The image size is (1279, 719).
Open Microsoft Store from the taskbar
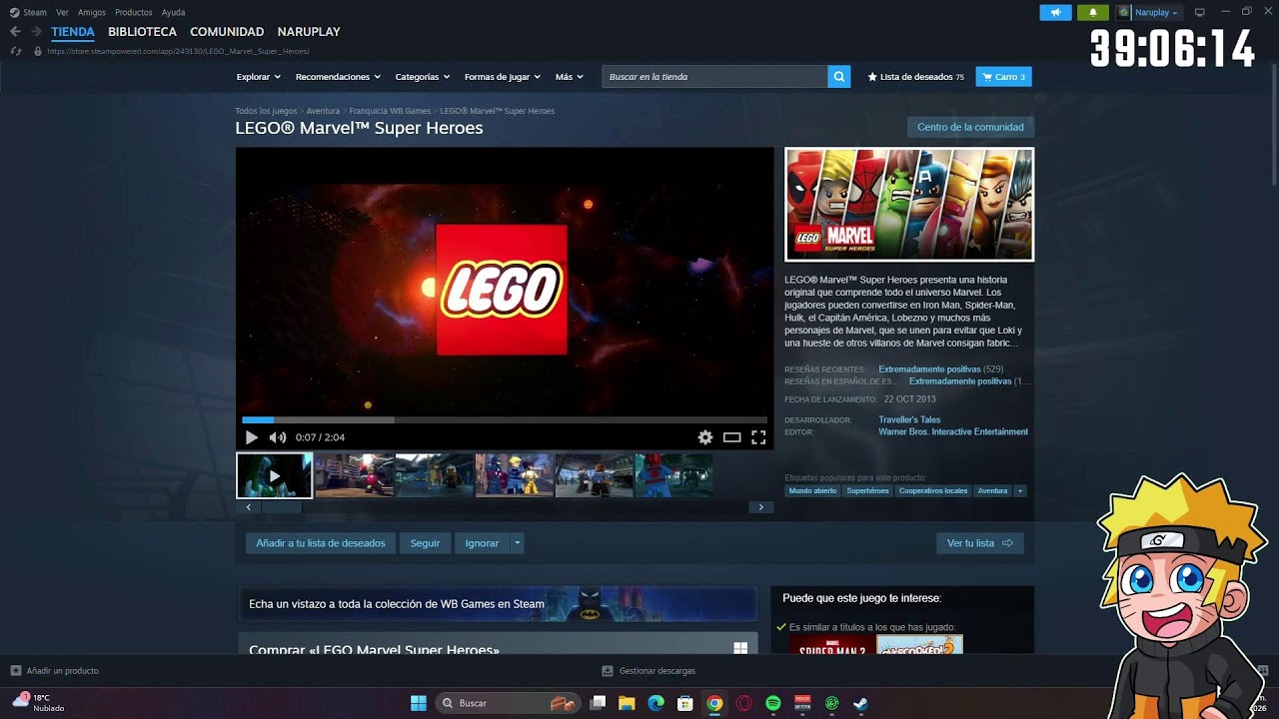[x=685, y=703]
